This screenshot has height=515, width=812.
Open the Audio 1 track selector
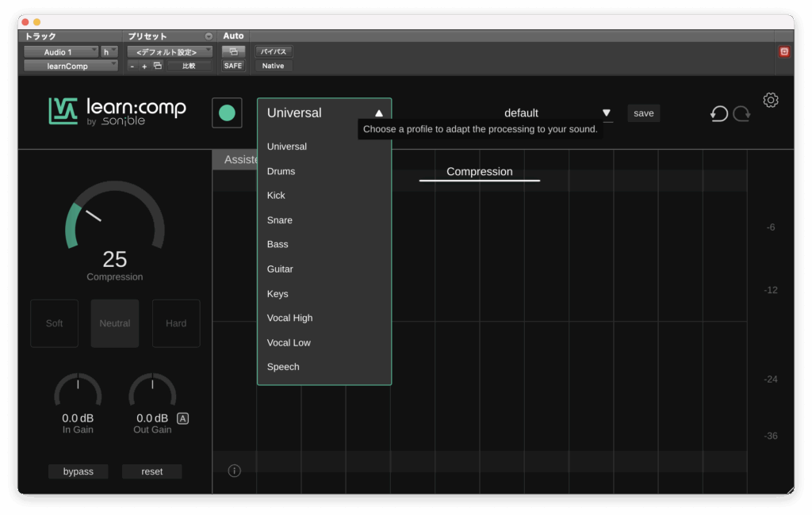click(x=61, y=51)
